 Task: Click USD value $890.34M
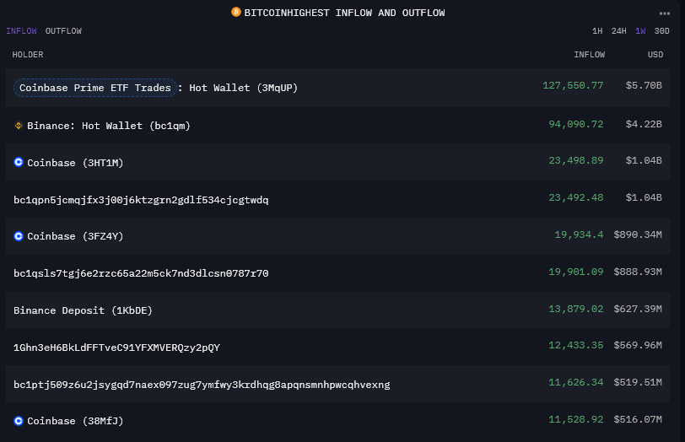638,235
